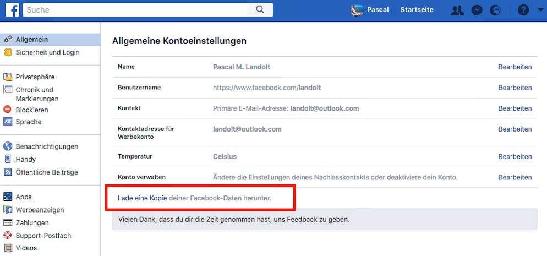The width and height of the screenshot is (547, 256).
Task: Click the Allgemeine Kontoeinstellungen heading
Action: click(x=179, y=41)
